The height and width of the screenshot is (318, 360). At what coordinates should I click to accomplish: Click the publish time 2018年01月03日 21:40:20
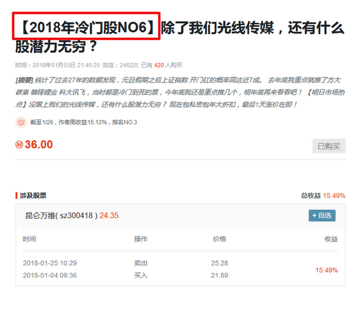66,65
